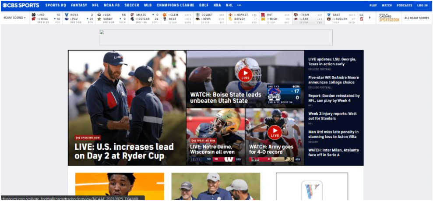The width and height of the screenshot is (433, 201).
Task: Open the RUT vs MICH game score
Action: click(275, 18)
